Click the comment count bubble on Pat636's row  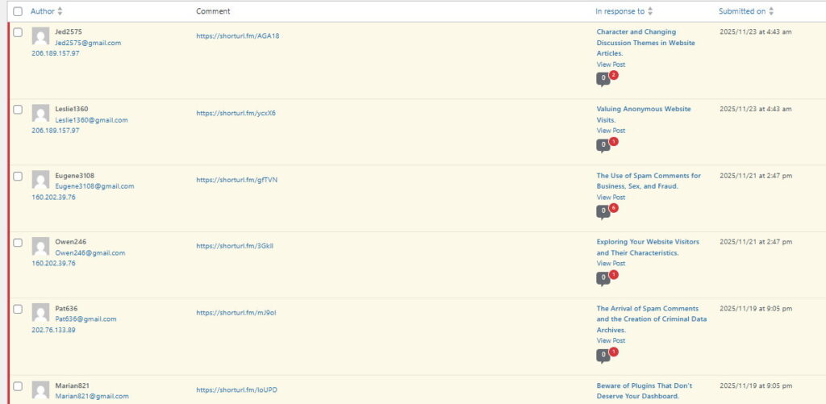(x=603, y=355)
